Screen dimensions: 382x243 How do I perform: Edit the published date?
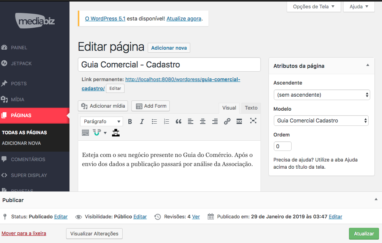[335, 217]
